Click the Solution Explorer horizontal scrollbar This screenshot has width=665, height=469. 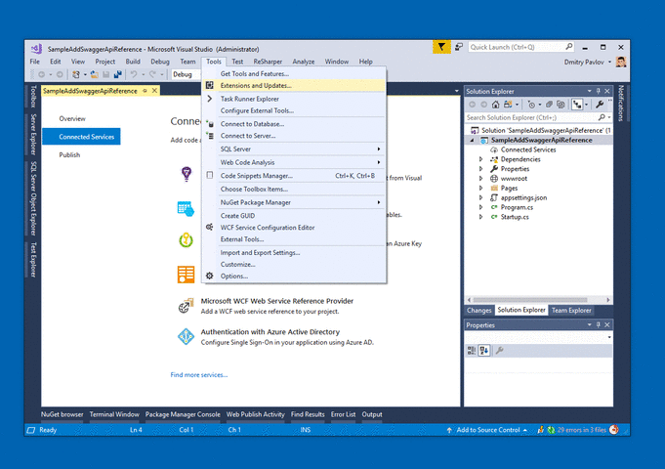click(530, 300)
